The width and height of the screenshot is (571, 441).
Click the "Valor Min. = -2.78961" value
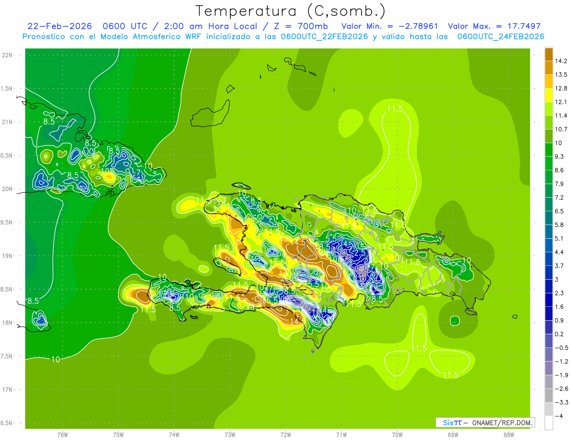click(390, 26)
